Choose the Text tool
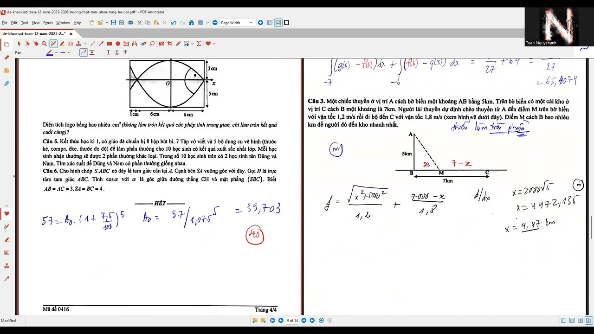594x334 pixels. 70,44
